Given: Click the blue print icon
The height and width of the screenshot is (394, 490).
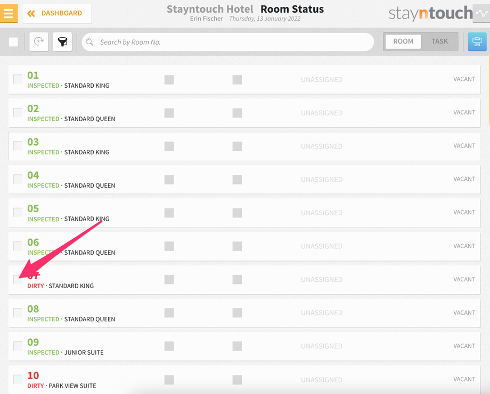Looking at the screenshot, I should tap(477, 41).
